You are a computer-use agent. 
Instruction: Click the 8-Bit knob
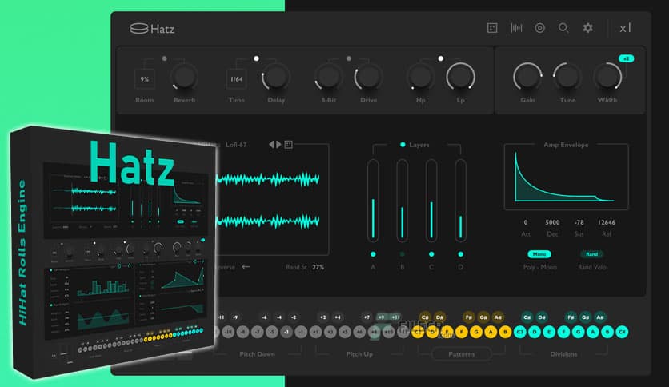pyautogui.click(x=329, y=77)
